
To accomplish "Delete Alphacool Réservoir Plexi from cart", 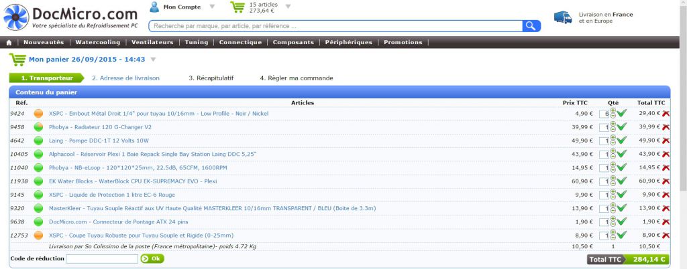I will pyautogui.click(x=666, y=154).
